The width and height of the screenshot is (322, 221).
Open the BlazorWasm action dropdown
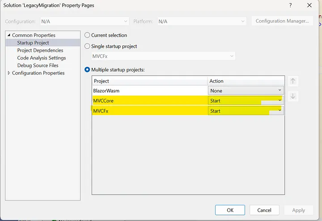click(x=246, y=90)
